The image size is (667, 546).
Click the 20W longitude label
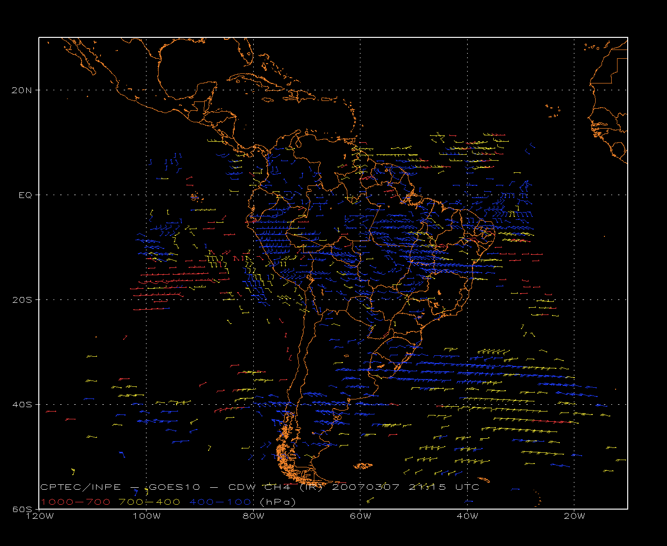pos(574,516)
